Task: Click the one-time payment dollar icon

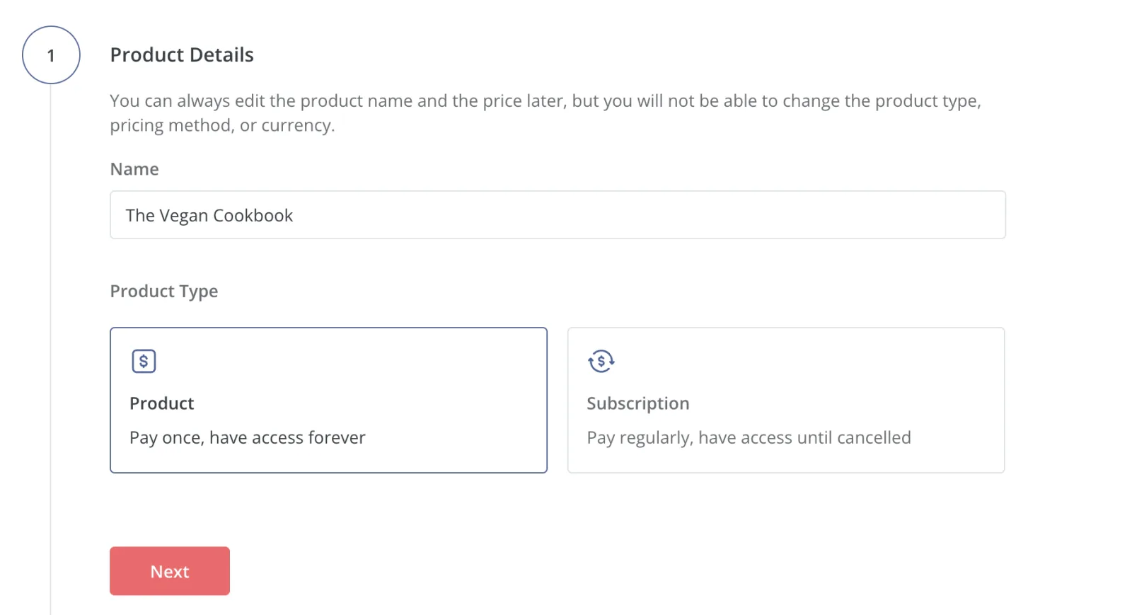Action: [144, 362]
